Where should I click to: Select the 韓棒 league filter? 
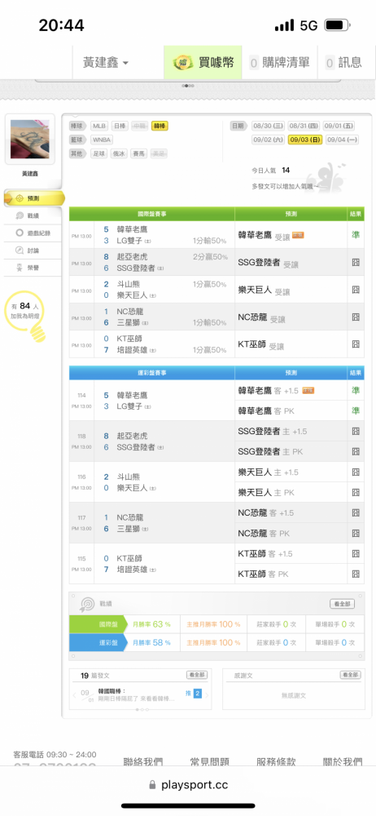tap(160, 126)
